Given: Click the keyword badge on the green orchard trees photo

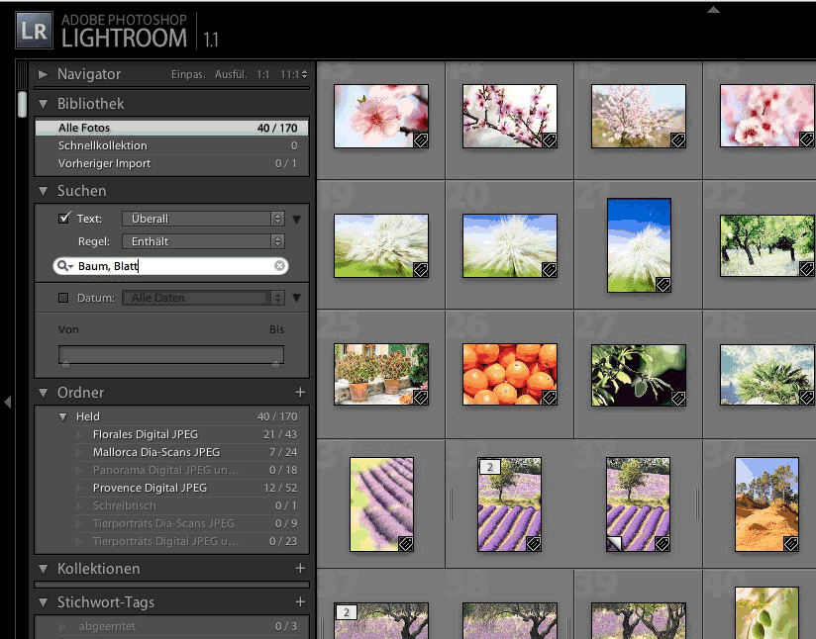Looking at the screenshot, I should (807, 269).
